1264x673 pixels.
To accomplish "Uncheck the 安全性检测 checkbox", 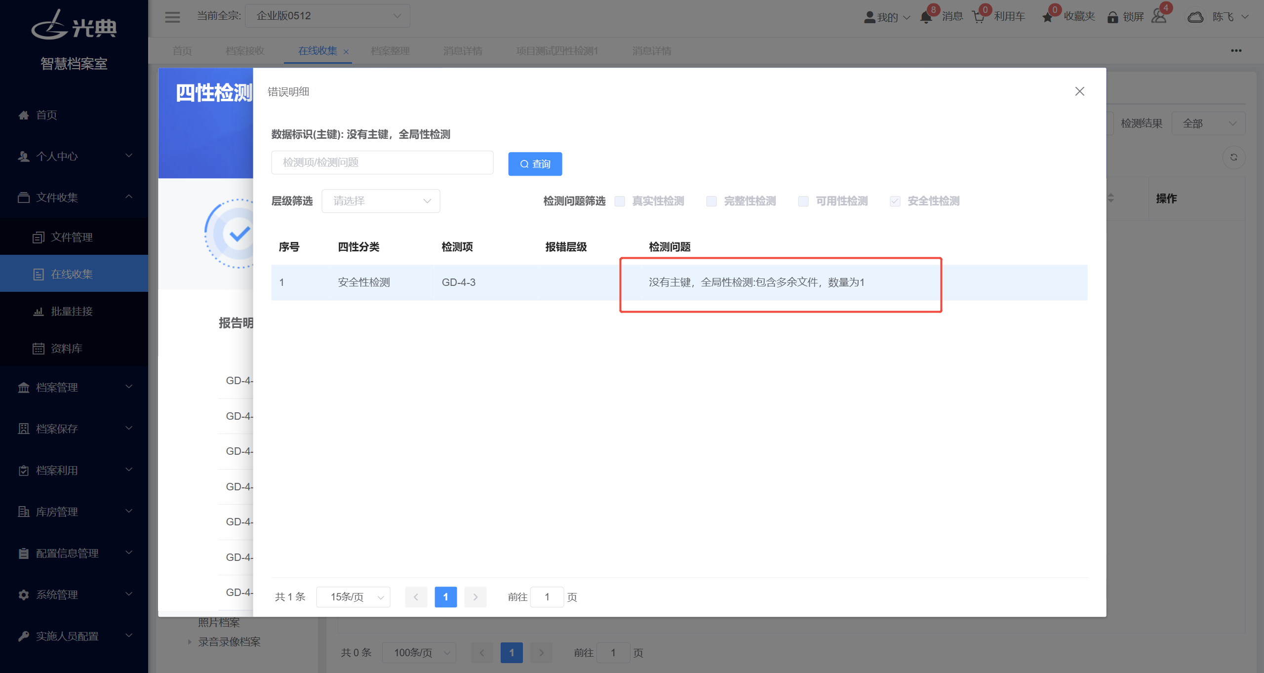I will [895, 201].
